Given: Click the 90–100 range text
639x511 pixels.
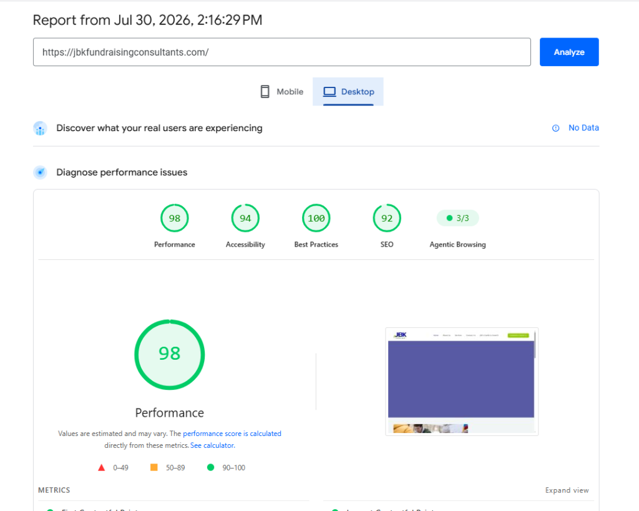Looking at the screenshot, I should tap(234, 468).
